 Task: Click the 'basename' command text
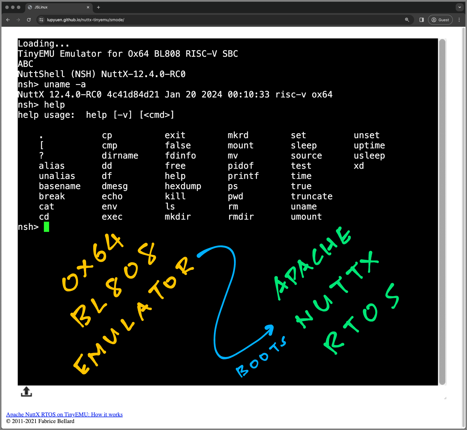60,186
